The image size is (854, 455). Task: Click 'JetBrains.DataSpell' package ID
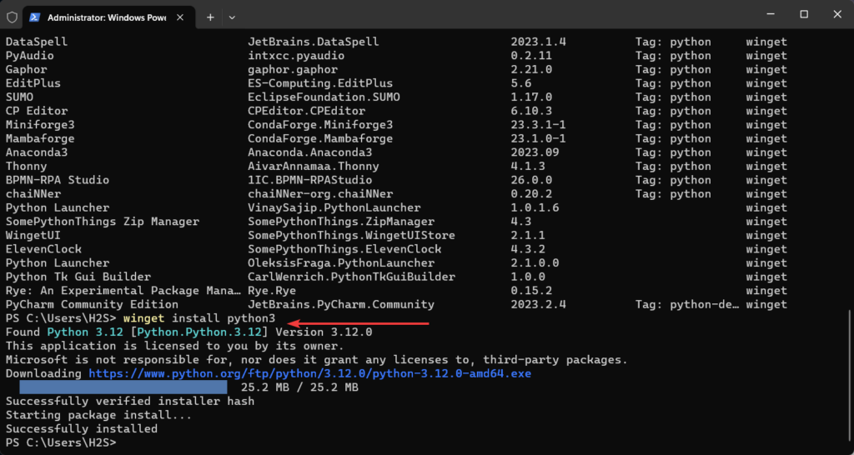314,42
